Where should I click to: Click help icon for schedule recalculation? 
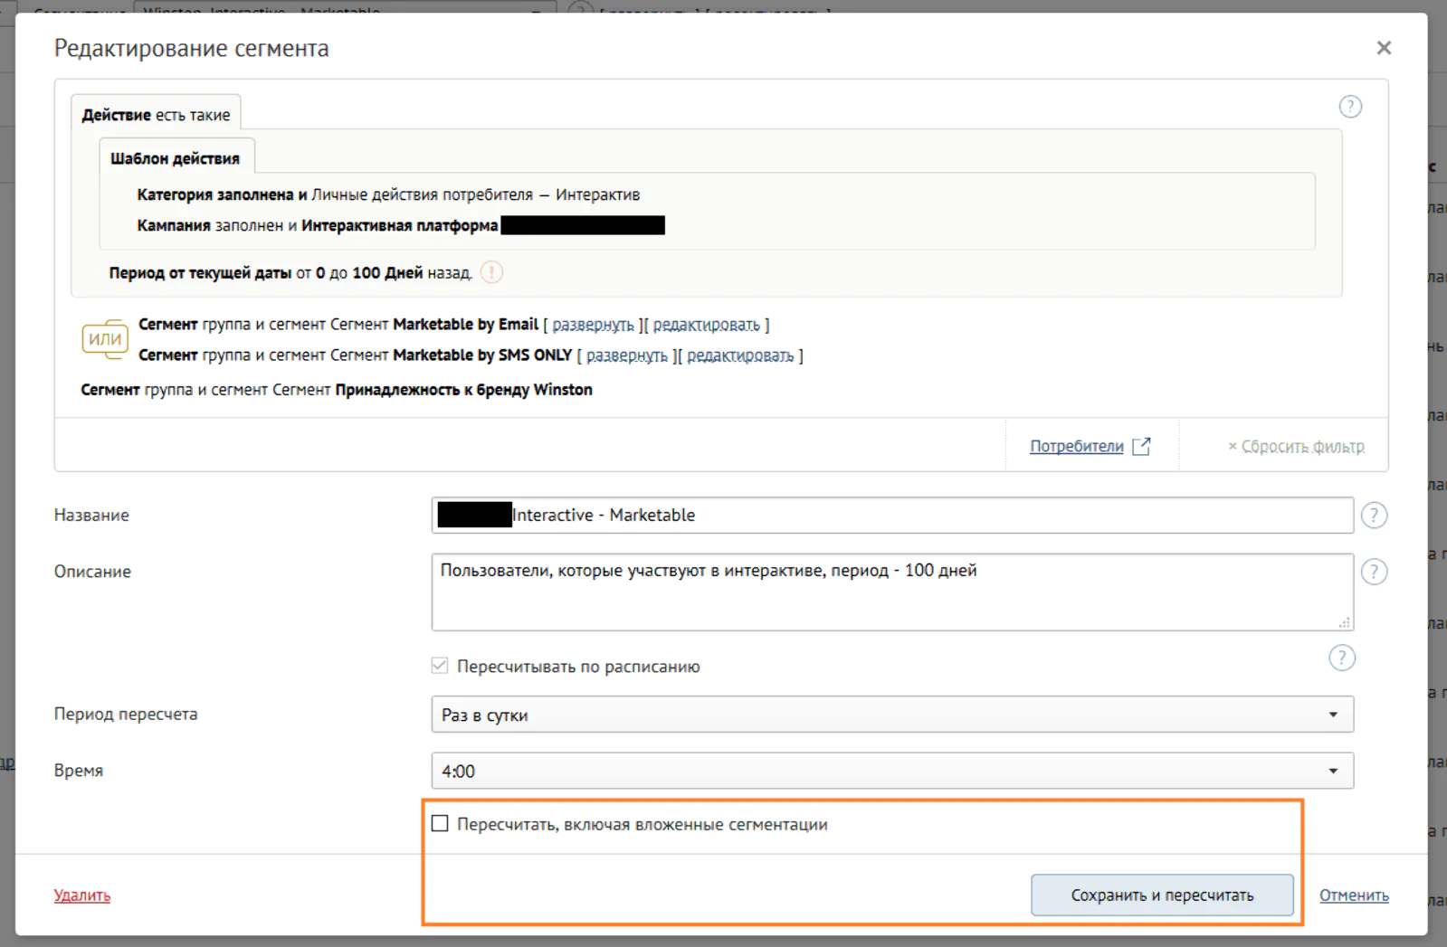tap(1341, 658)
